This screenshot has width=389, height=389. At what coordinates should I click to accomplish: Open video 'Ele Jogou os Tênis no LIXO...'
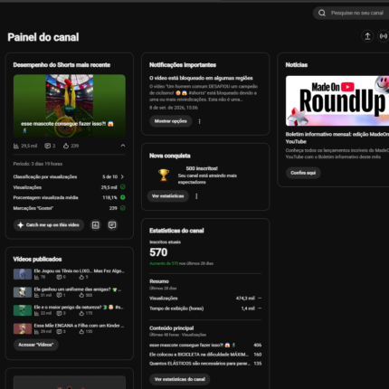(79, 270)
